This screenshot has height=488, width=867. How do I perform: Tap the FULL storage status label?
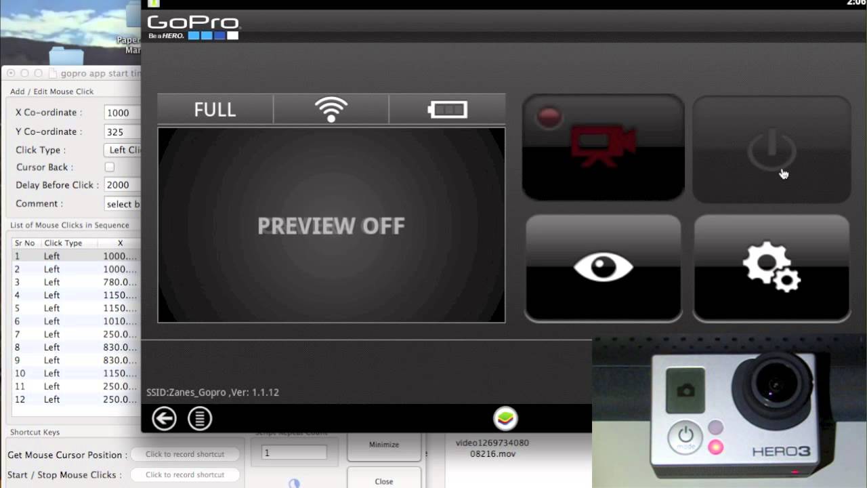click(215, 109)
